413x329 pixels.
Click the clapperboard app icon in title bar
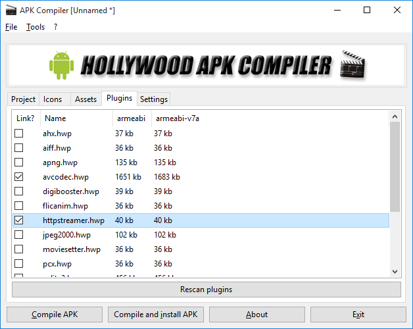pos(11,11)
